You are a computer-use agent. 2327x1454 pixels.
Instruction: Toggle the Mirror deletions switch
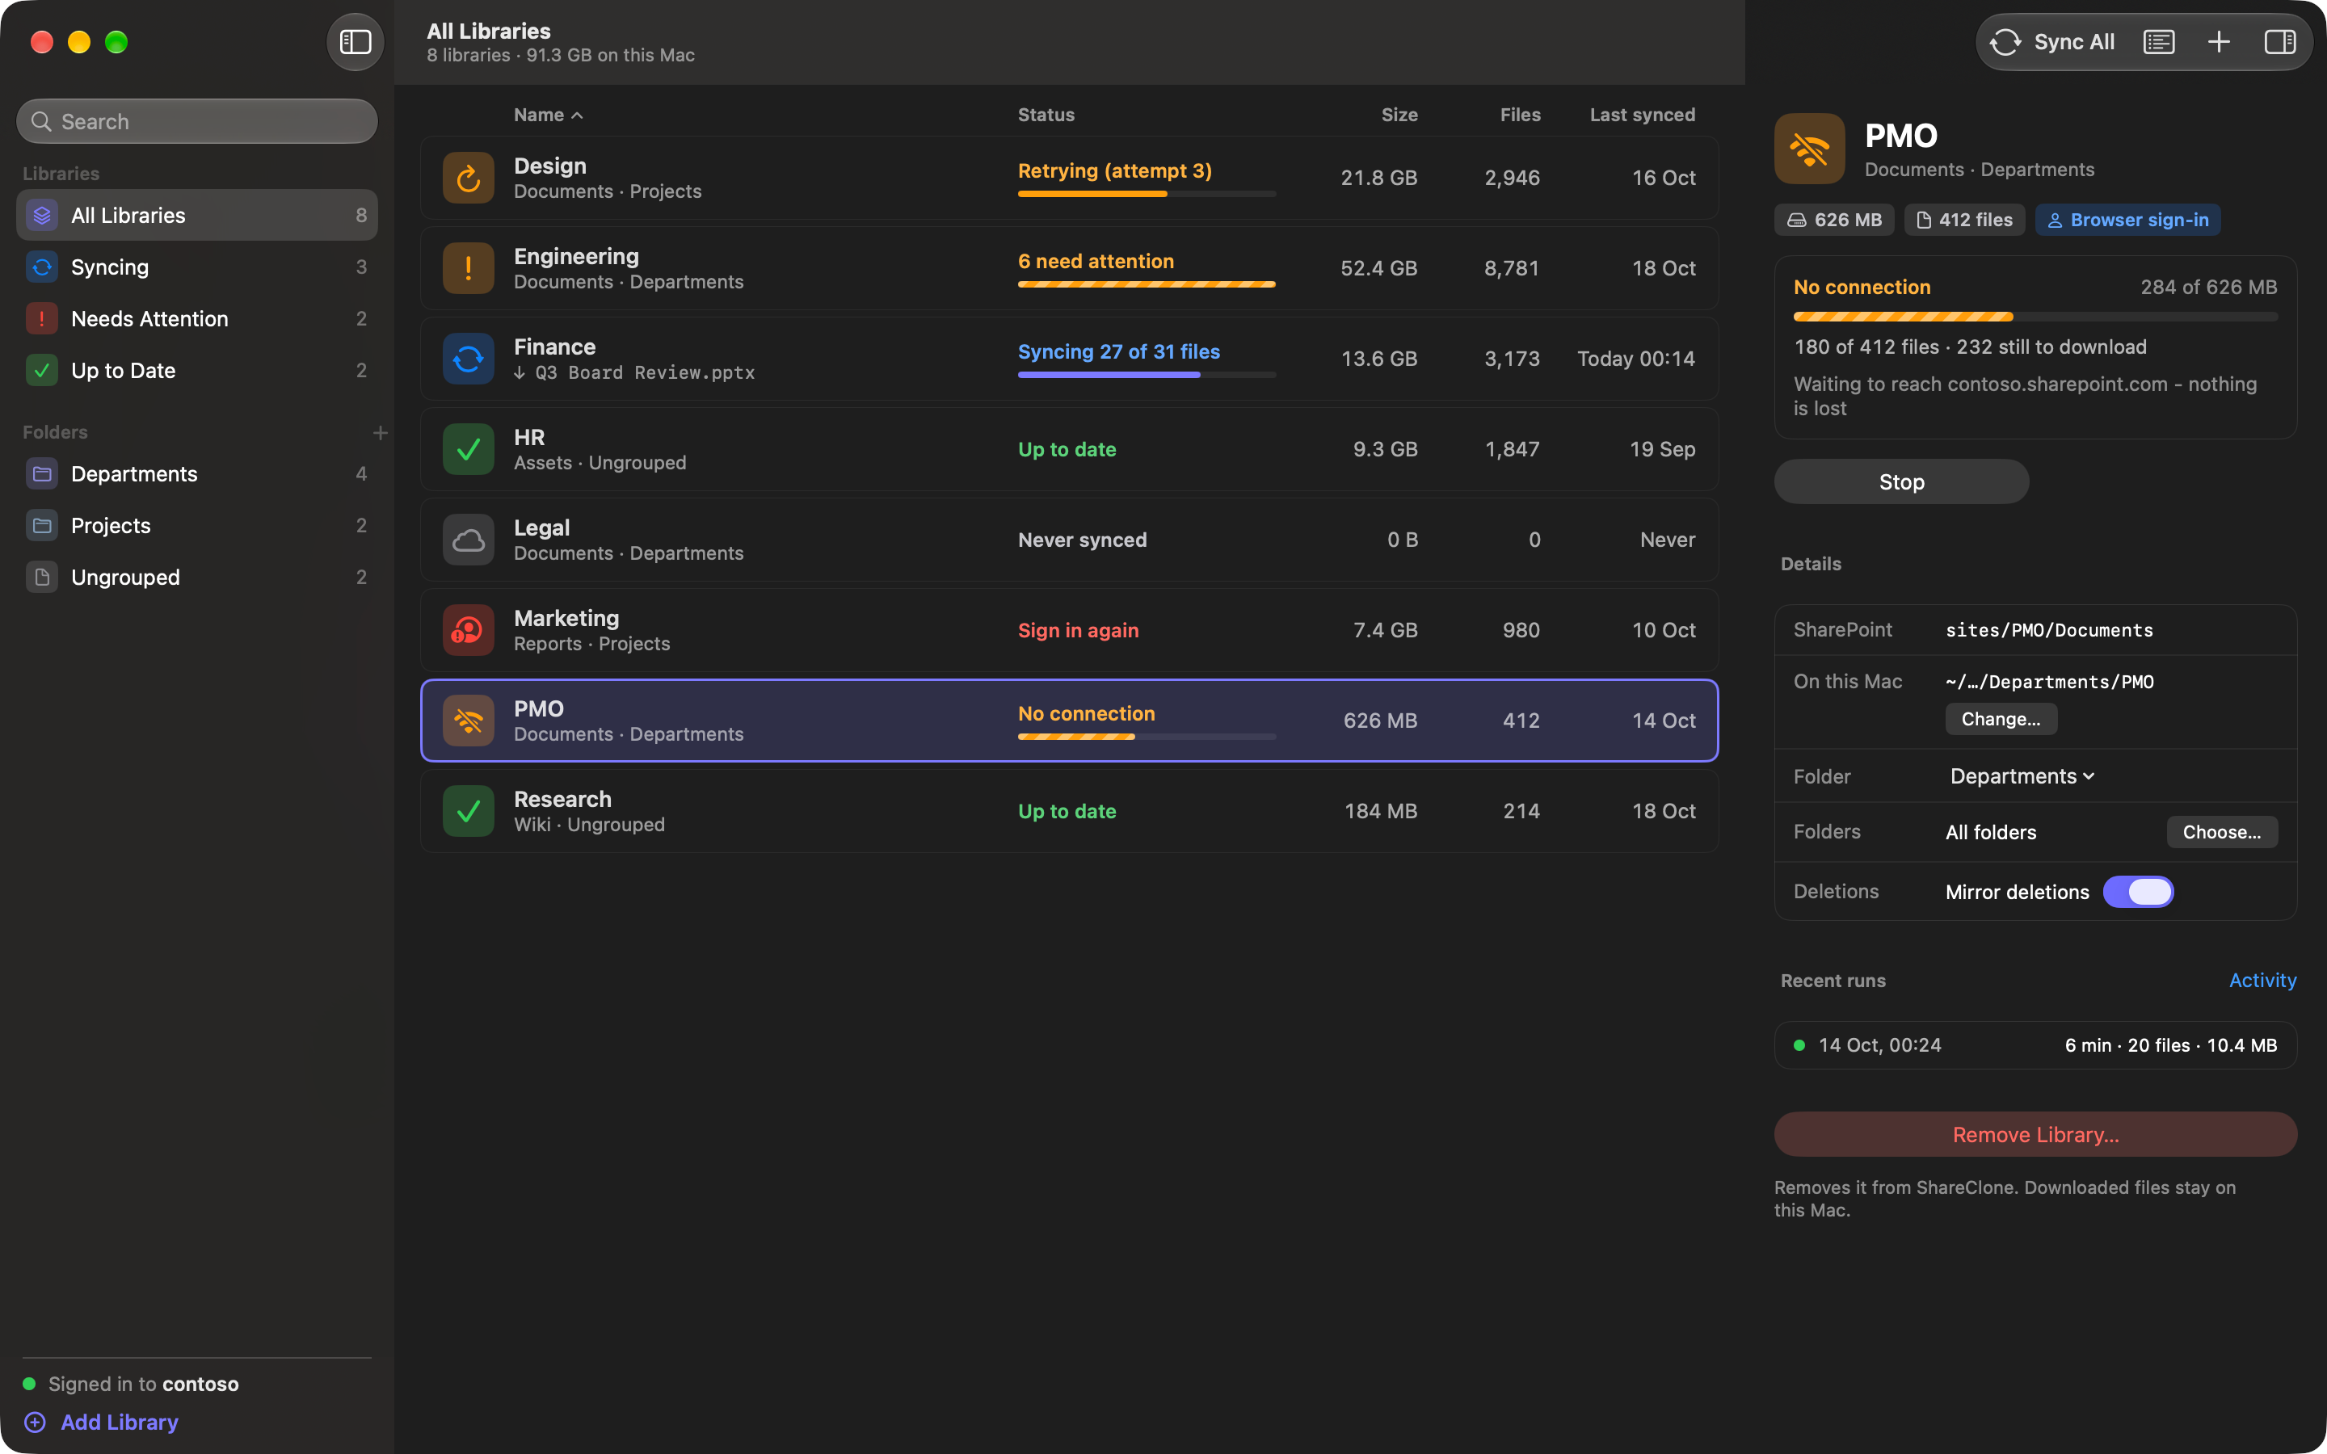click(2138, 892)
